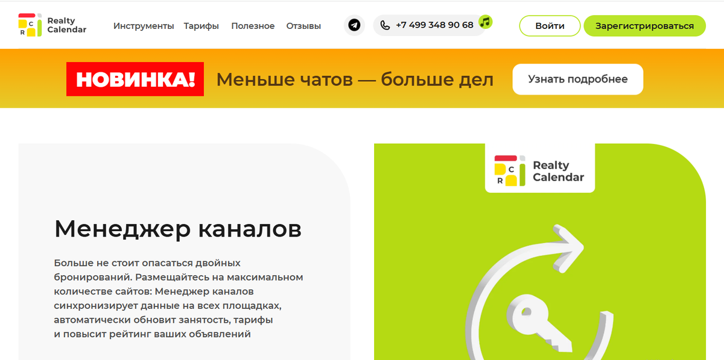The height and width of the screenshot is (360, 724).
Task: Click the red НОВИНКА! badge
Action: pyautogui.click(x=135, y=79)
